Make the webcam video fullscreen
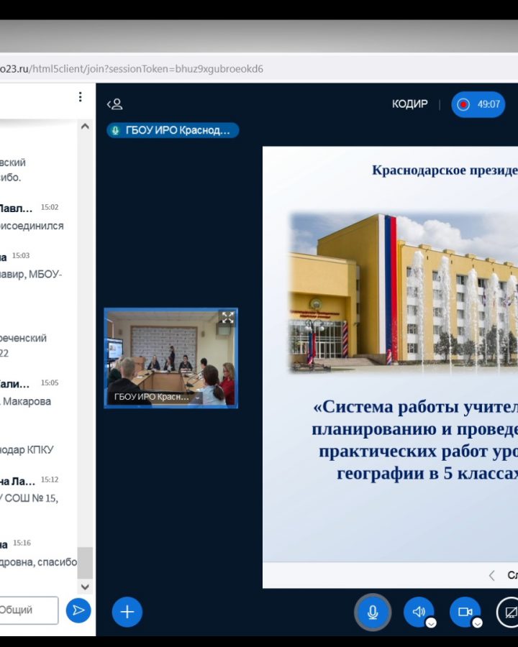Viewport: 518px width, 647px height. click(x=227, y=318)
